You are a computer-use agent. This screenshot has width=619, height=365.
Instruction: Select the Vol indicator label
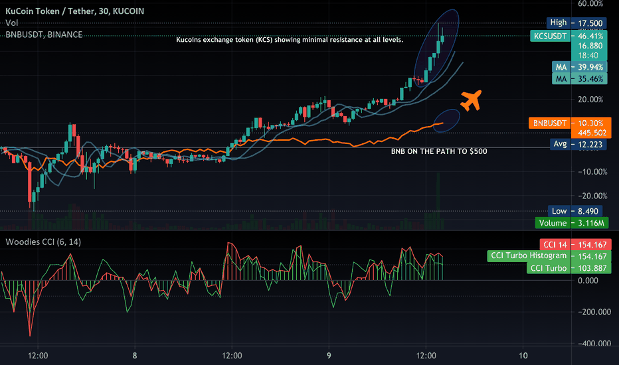[12, 23]
